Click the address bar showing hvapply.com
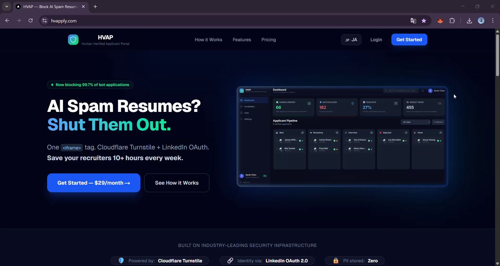 (x=227, y=21)
